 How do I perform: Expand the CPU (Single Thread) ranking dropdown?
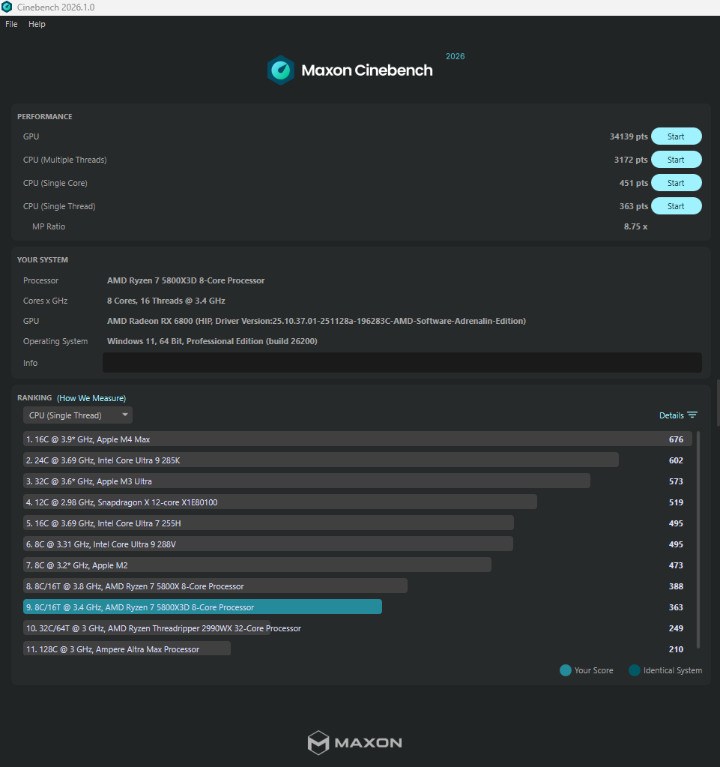click(78, 415)
